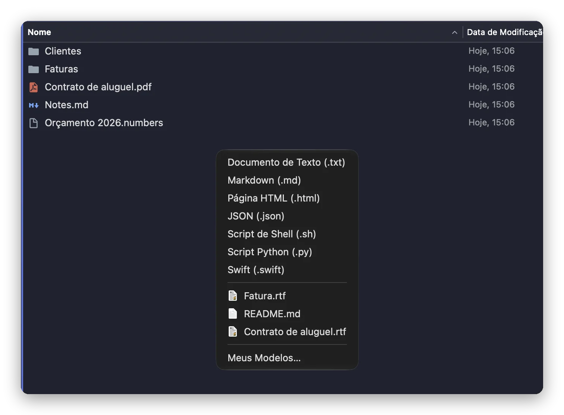Pick the Contrato de aluguel.rtf template

(x=287, y=332)
